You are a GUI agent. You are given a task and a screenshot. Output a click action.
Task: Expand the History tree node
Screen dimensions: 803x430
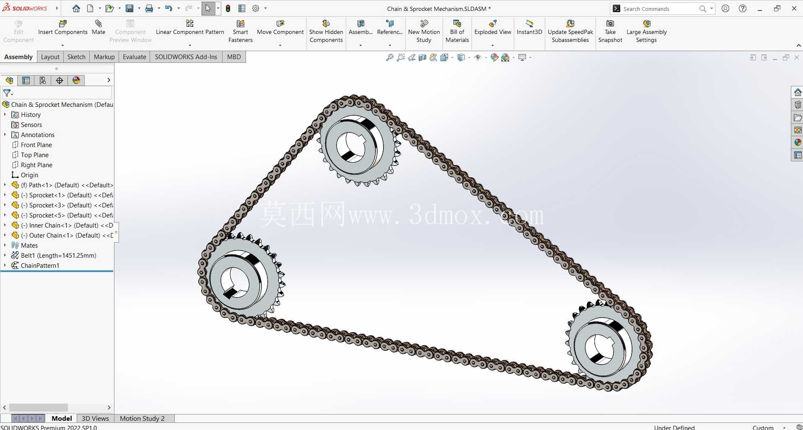click(5, 114)
